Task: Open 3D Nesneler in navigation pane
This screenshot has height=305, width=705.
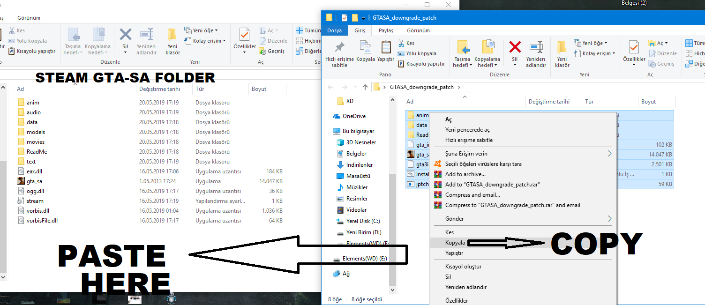Action: (356, 142)
